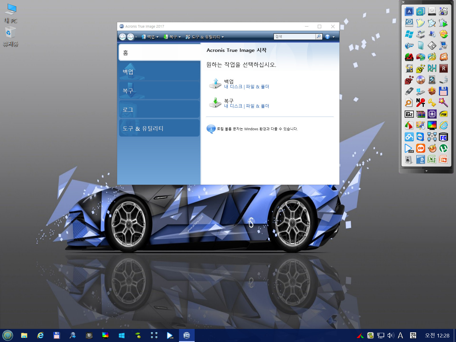Viewport: 456px width, 342px height.
Task: Close the launcher panel with its X
Action: [x=403, y=2]
